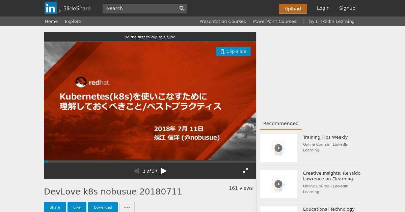The width and height of the screenshot is (405, 212).
Task: Play the Training Tips Weekly thumbnail
Action: [278, 148]
